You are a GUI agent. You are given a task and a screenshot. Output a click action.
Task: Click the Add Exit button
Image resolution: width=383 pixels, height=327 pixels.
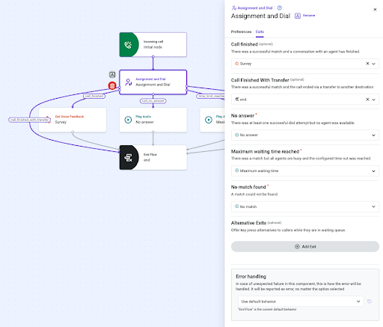[305, 246]
